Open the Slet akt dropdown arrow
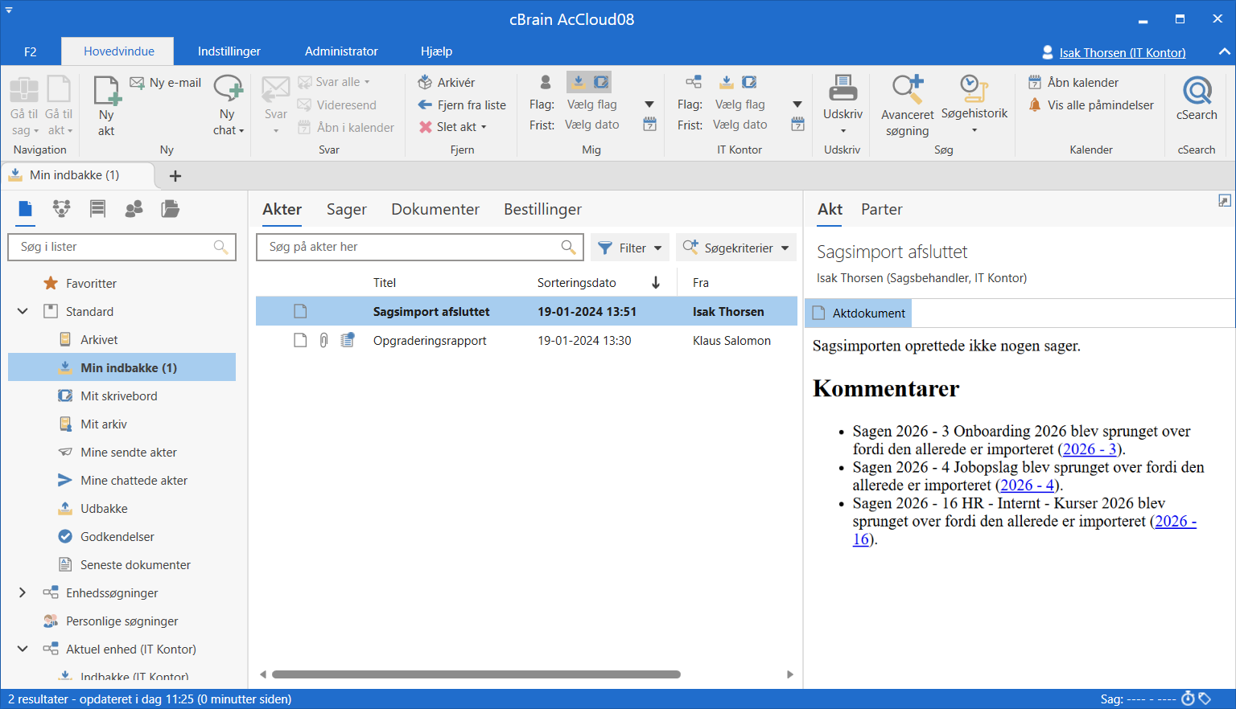1236x709 pixels. coord(484,127)
